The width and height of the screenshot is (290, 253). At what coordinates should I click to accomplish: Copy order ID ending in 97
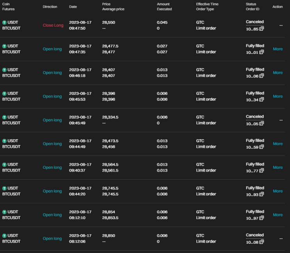pos(262,218)
